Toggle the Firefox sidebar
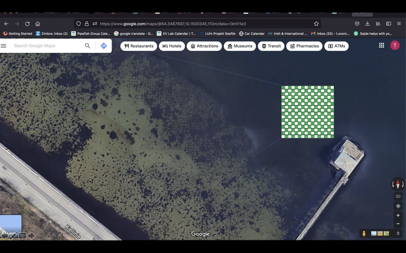Image resolution: width=406 pixels, height=253 pixels. point(388,24)
